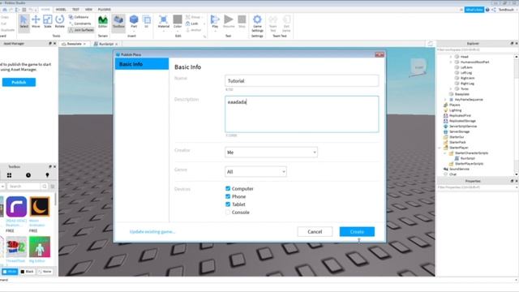
Task: Click the Stop test button
Action: (x=242, y=22)
